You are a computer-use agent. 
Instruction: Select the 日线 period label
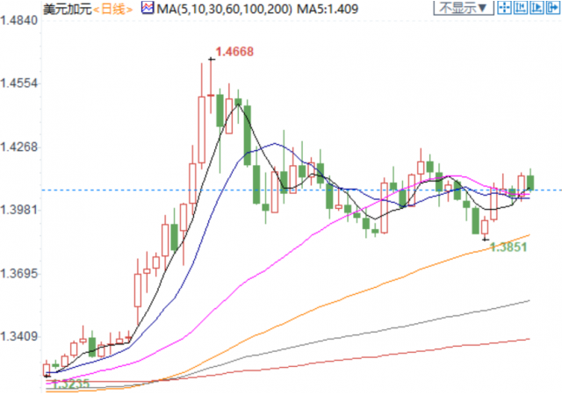(x=113, y=9)
